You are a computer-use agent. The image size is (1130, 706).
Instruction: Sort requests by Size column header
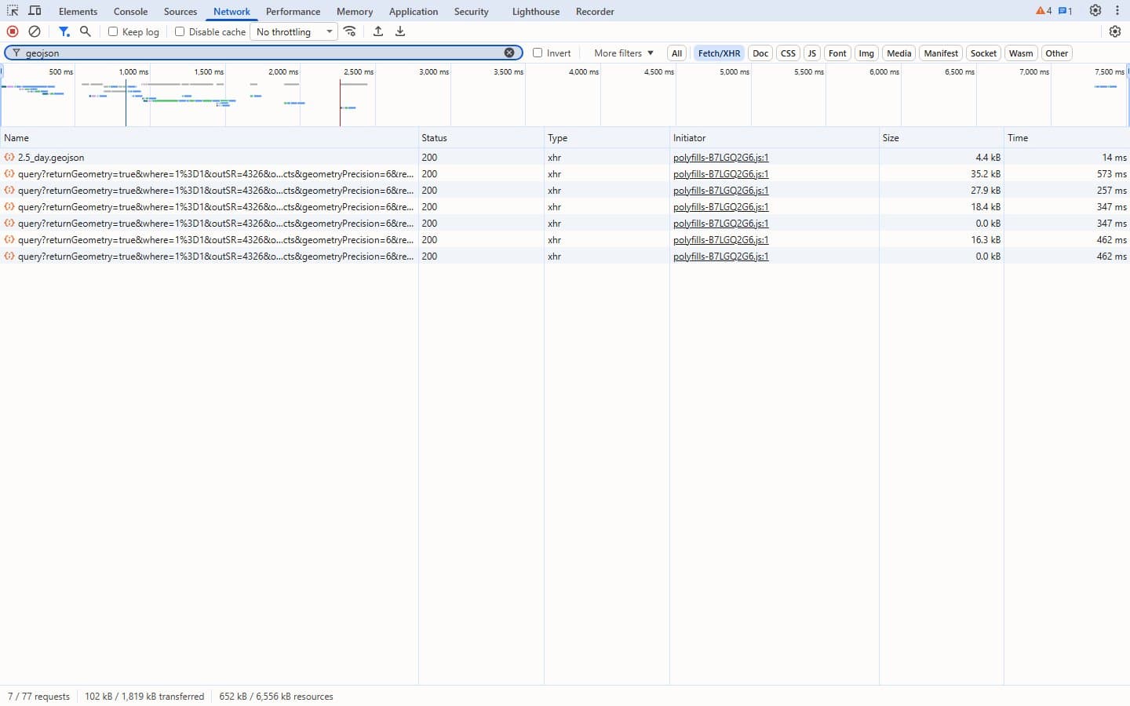(x=941, y=137)
